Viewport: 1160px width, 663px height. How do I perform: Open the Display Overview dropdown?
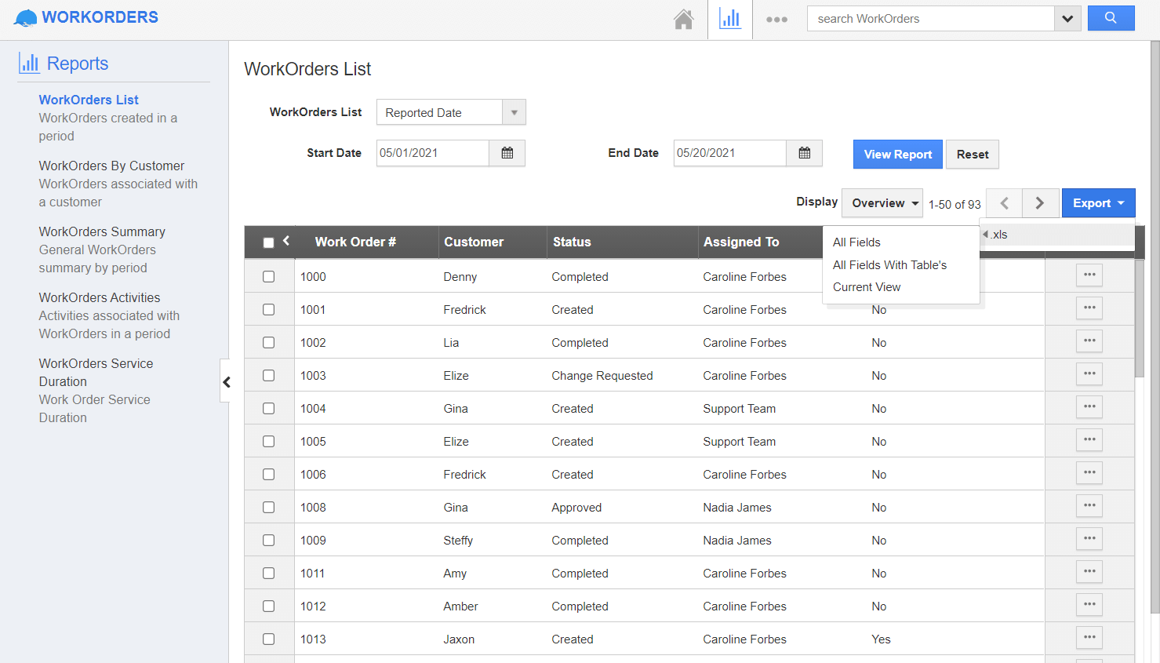tap(882, 202)
